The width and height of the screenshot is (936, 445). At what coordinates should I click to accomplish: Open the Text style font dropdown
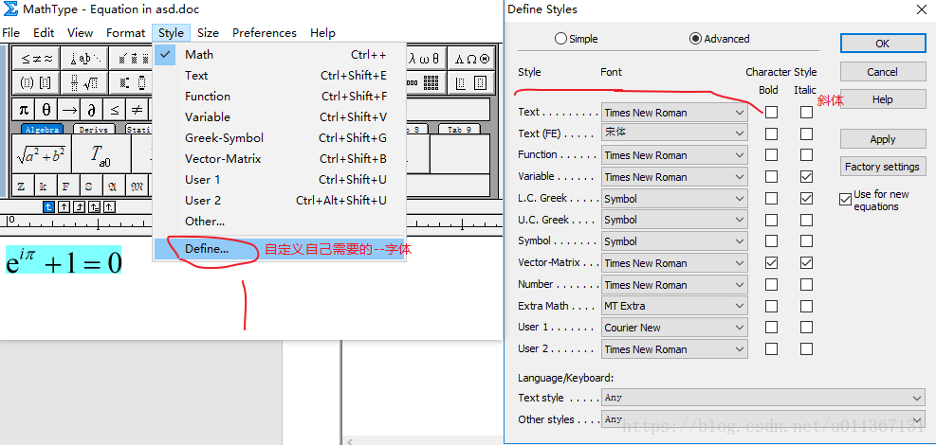pyautogui.click(x=674, y=113)
